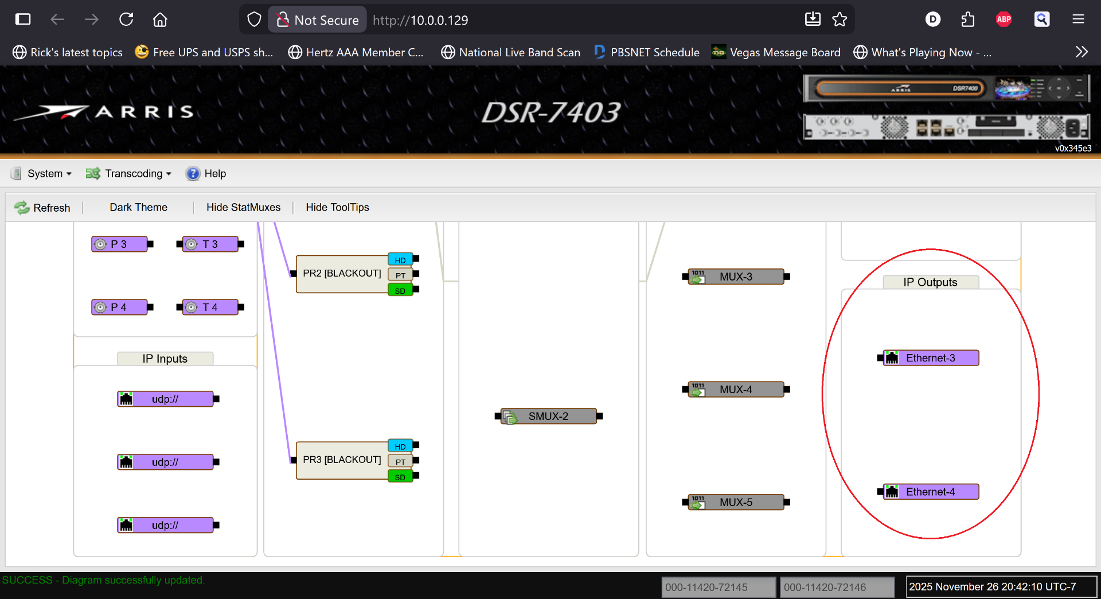Toggle Dark Theme mode
1101x599 pixels.
[x=138, y=207]
